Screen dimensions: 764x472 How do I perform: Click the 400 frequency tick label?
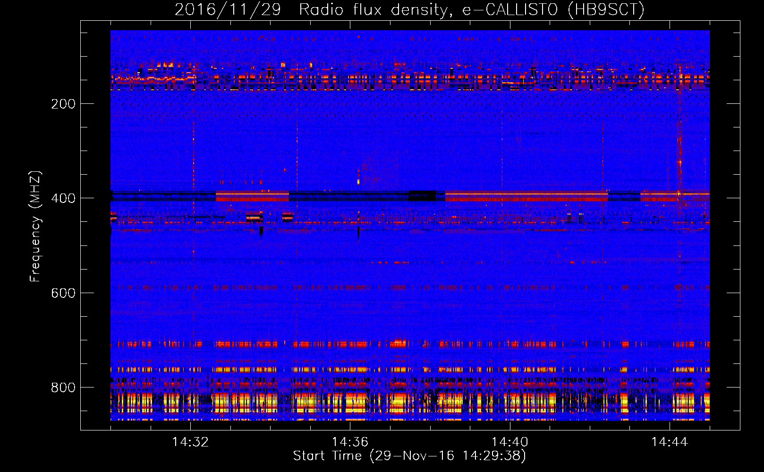[x=63, y=198]
